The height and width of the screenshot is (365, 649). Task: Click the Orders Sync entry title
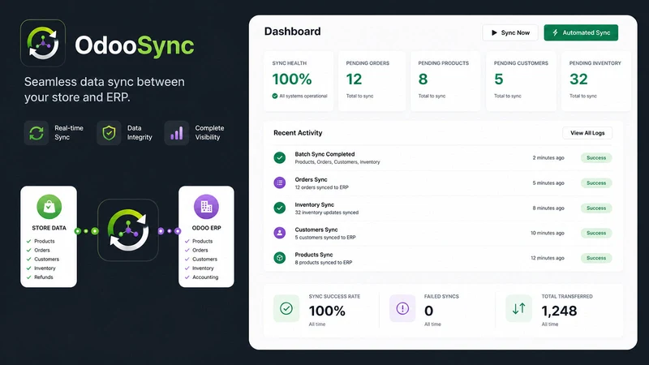(x=311, y=179)
